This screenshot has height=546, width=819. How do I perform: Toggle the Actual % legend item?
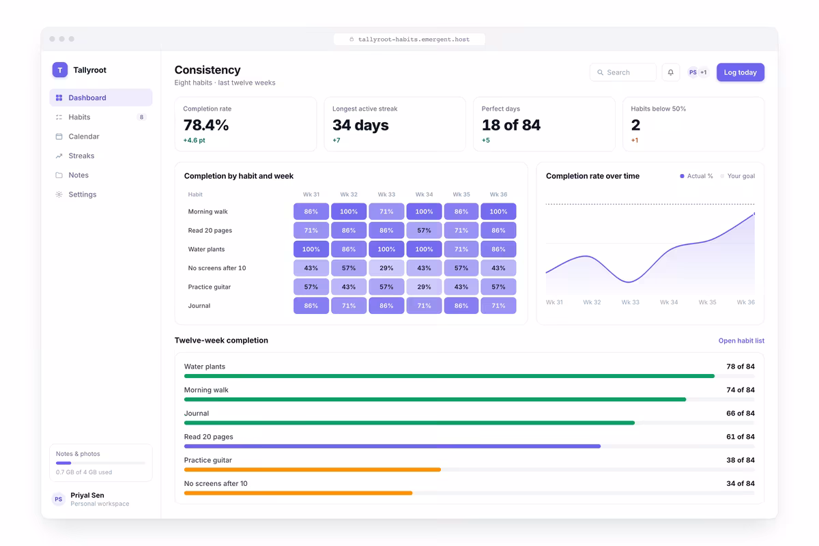point(696,176)
